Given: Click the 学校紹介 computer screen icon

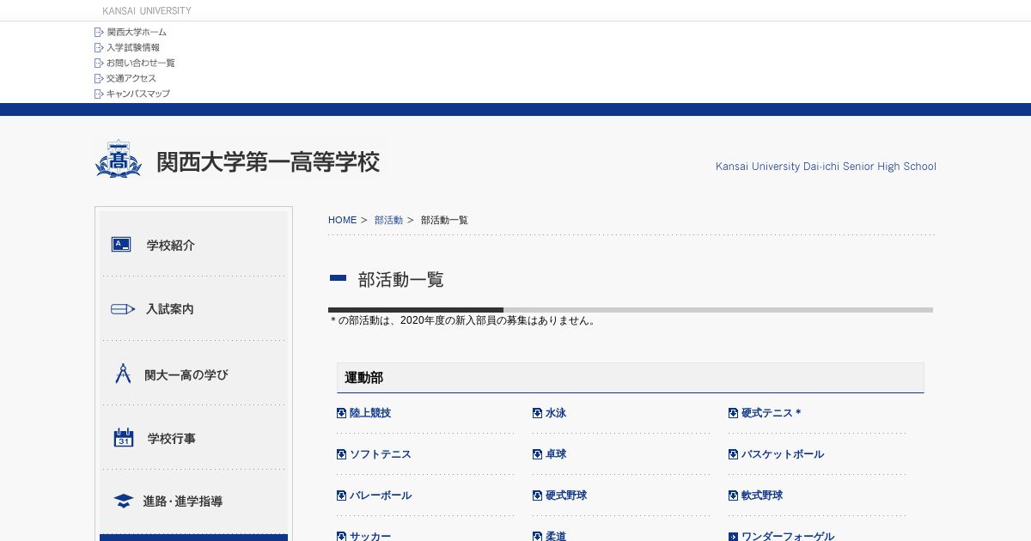Looking at the screenshot, I should click(x=121, y=245).
